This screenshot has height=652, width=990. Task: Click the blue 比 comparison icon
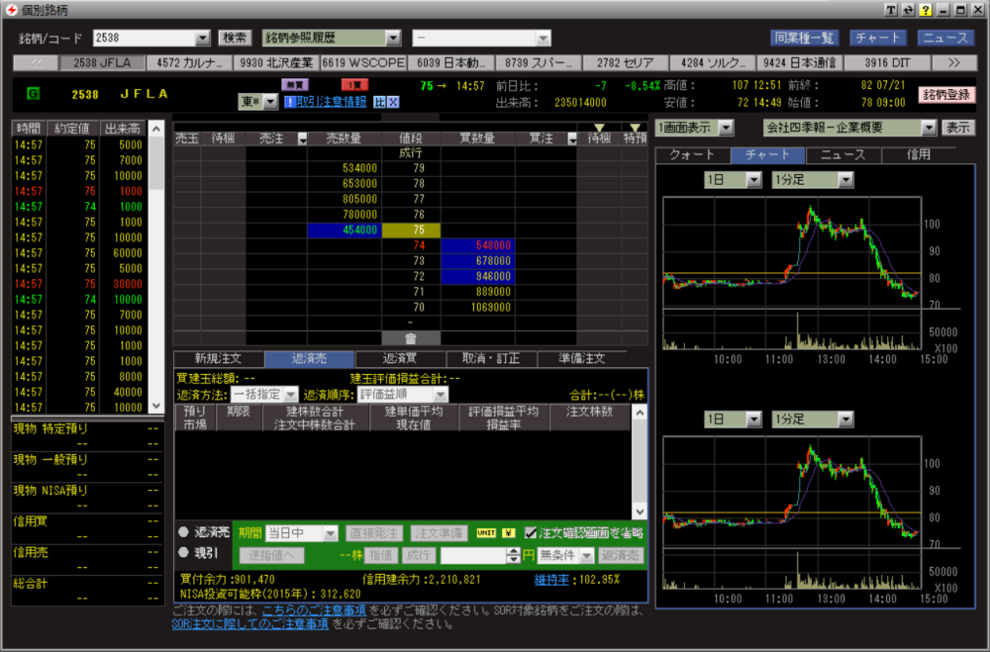(378, 102)
